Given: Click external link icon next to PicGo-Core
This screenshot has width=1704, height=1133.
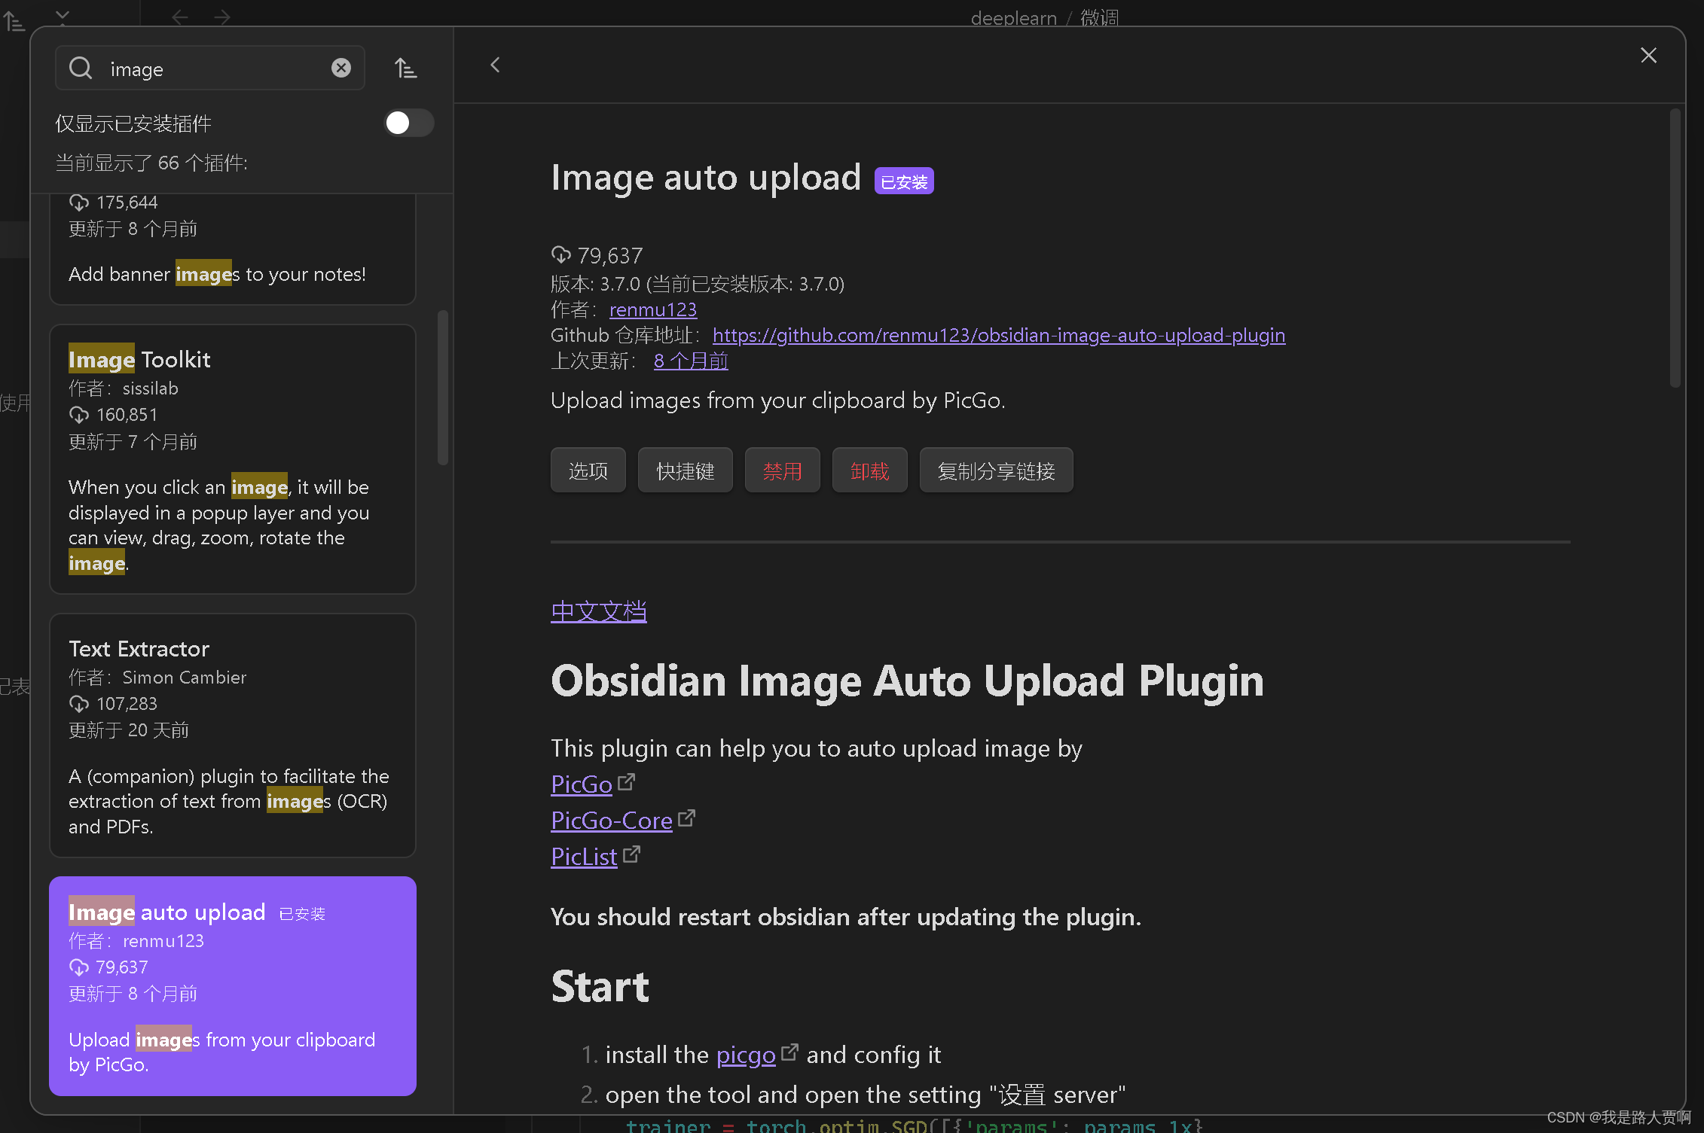Looking at the screenshot, I should [x=687, y=818].
